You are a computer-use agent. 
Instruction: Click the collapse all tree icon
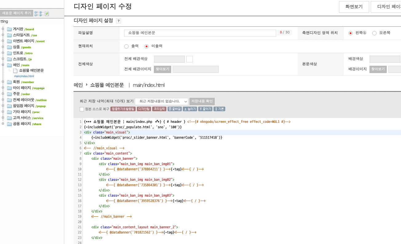(x=42, y=14)
